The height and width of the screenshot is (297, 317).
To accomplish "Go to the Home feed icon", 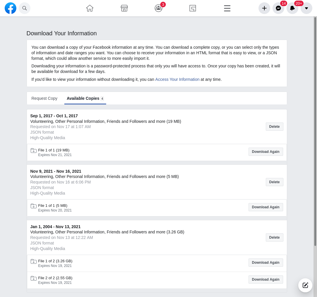I will coord(90,8).
